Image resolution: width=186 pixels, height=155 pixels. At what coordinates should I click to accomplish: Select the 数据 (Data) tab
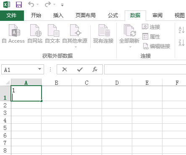tap(135, 15)
